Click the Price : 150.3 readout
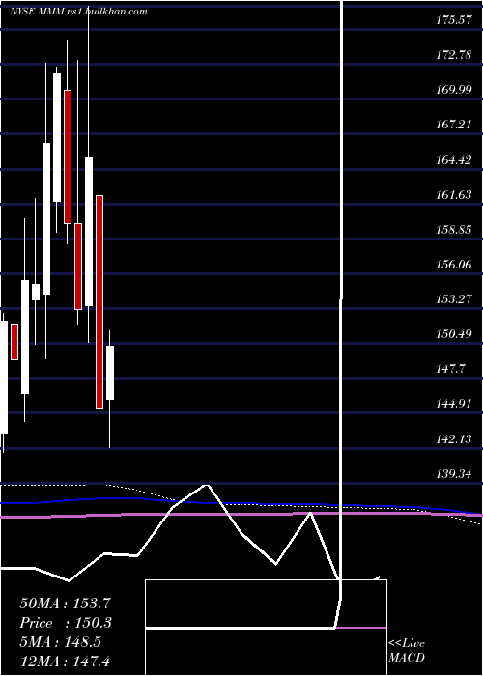The width and height of the screenshot is (483, 676). coord(66,623)
